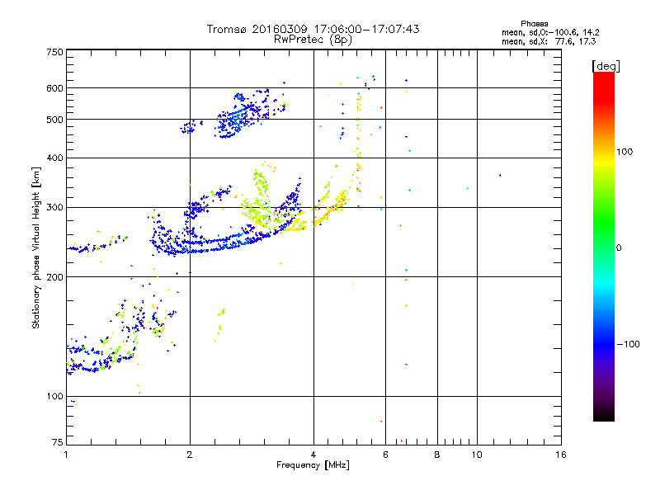Viewport: 660px width, 495px height.
Task: Click the y-axis tick label '750'
Action: tap(54, 52)
